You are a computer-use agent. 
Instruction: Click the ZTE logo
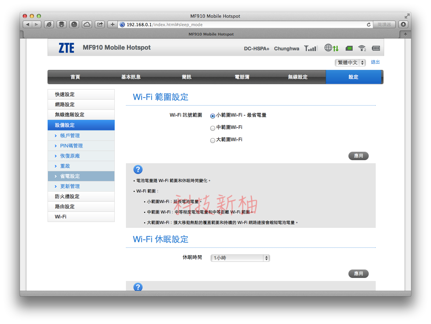coord(66,48)
